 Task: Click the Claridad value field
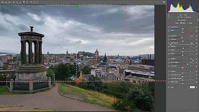tap(192, 59)
